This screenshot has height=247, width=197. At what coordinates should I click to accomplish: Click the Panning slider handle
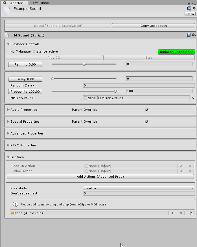coord(84,64)
